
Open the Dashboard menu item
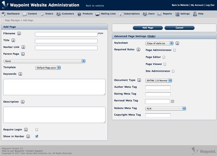pos(13,14)
